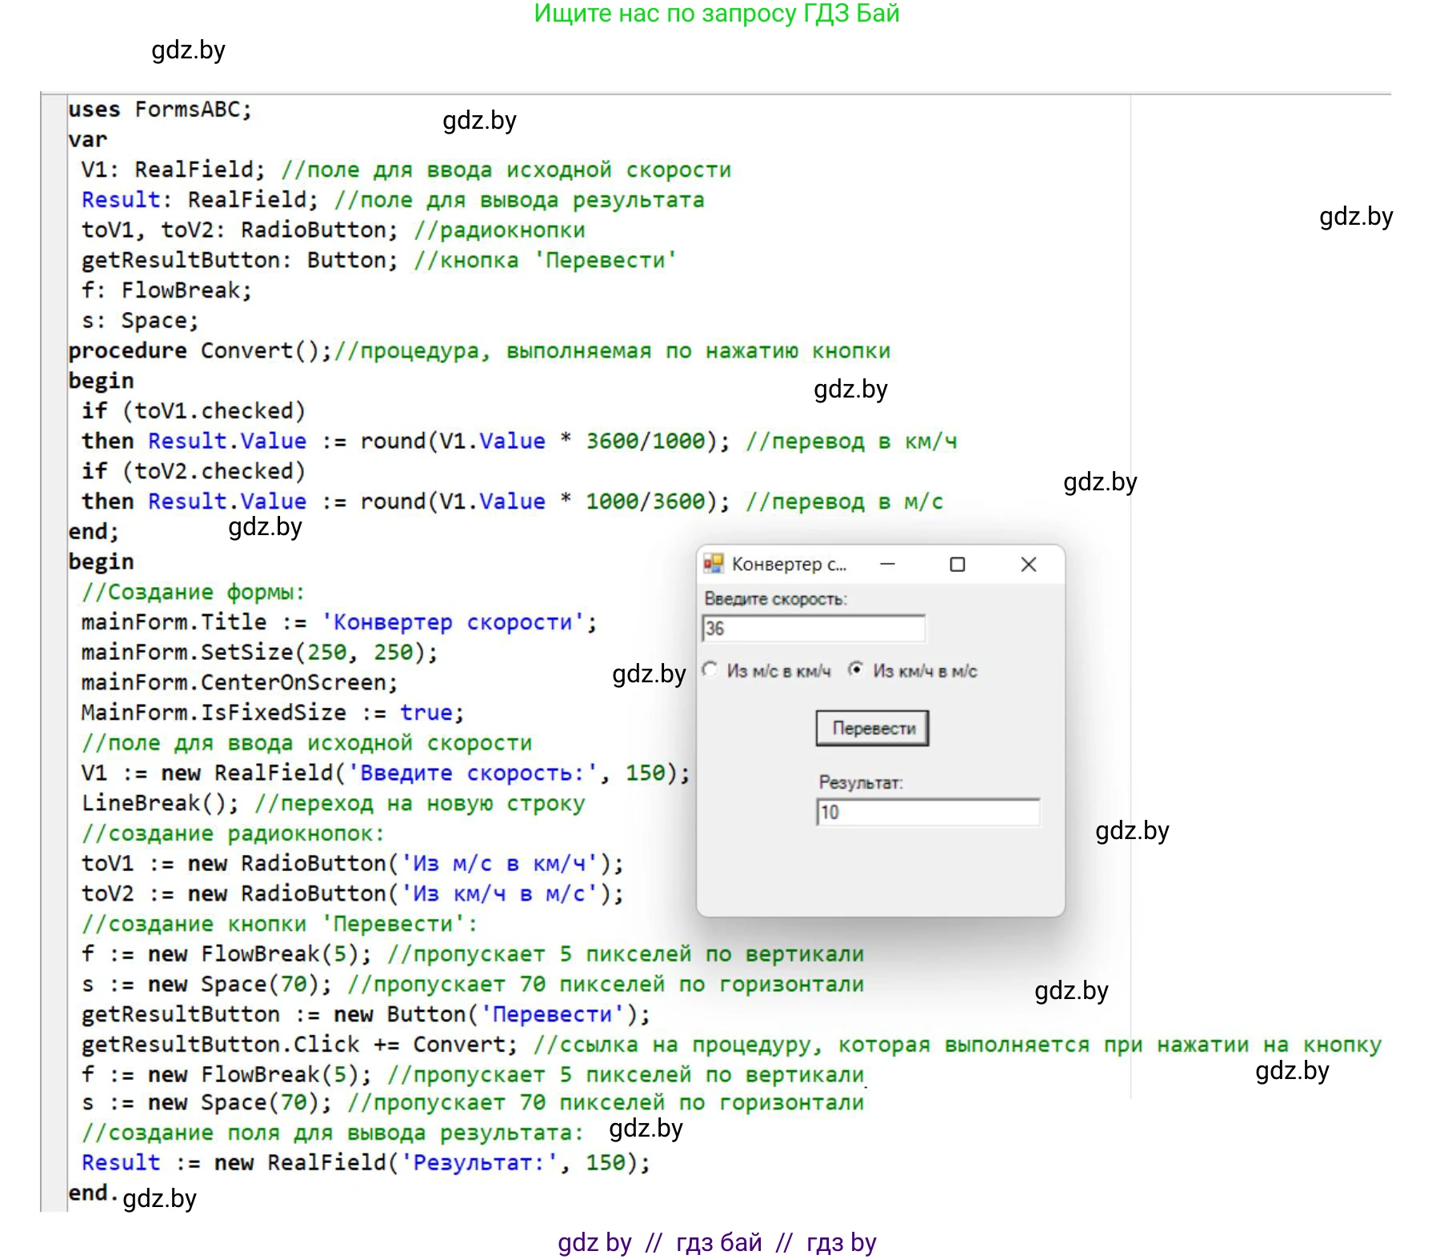Viewport: 1436px width, 1259px height.
Task: Click the 'Результат:' label in the form
Action: tap(860, 783)
